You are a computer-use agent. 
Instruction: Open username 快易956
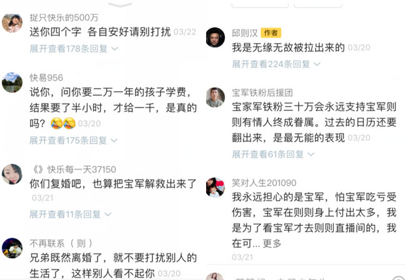point(46,77)
